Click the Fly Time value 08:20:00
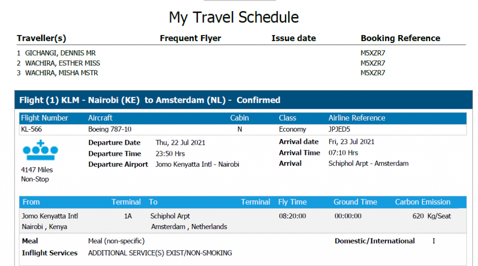 tap(292, 216)
